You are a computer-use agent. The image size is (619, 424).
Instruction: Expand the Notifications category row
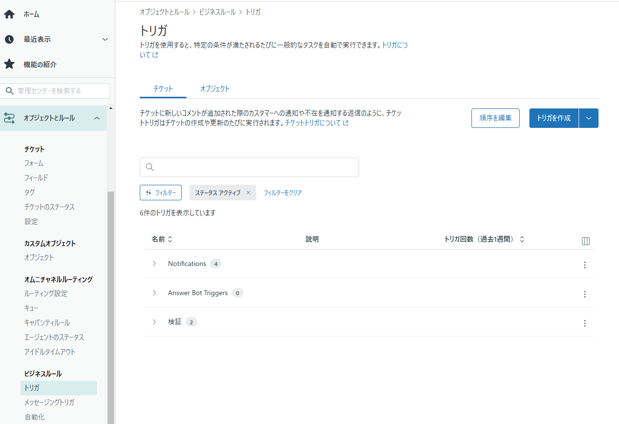pos(154,264)
